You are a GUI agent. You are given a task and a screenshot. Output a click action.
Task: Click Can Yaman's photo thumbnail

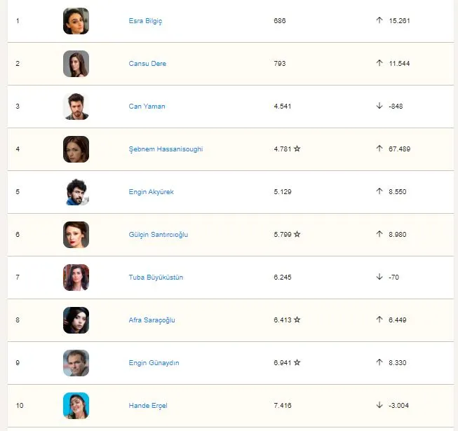(x=76, y=107)
